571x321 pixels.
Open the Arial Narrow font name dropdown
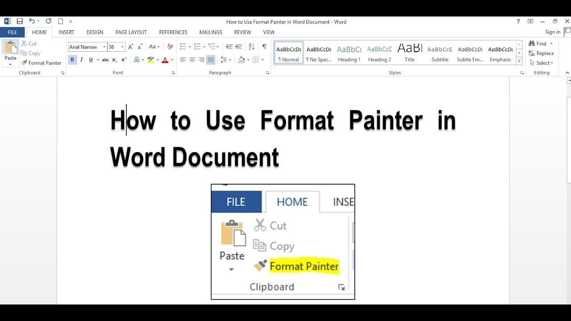(x=104, y=47)
